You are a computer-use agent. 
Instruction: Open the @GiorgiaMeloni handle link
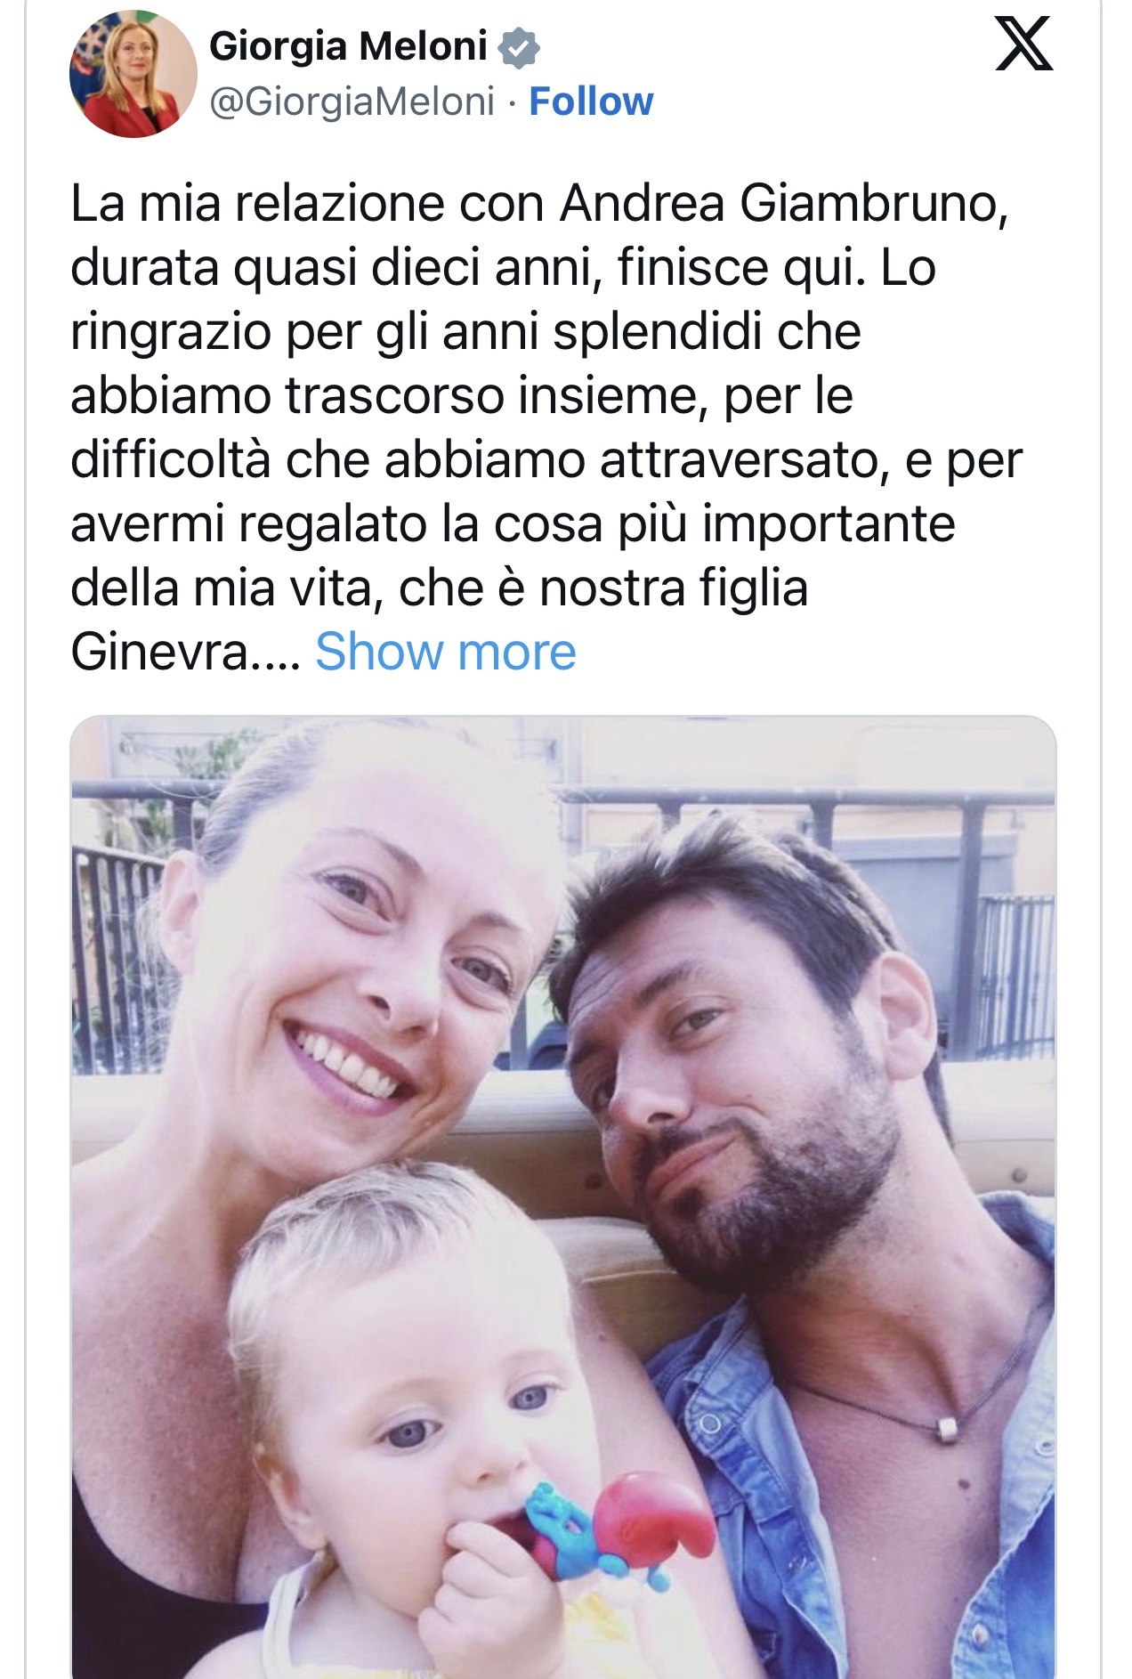coord(352,101)
